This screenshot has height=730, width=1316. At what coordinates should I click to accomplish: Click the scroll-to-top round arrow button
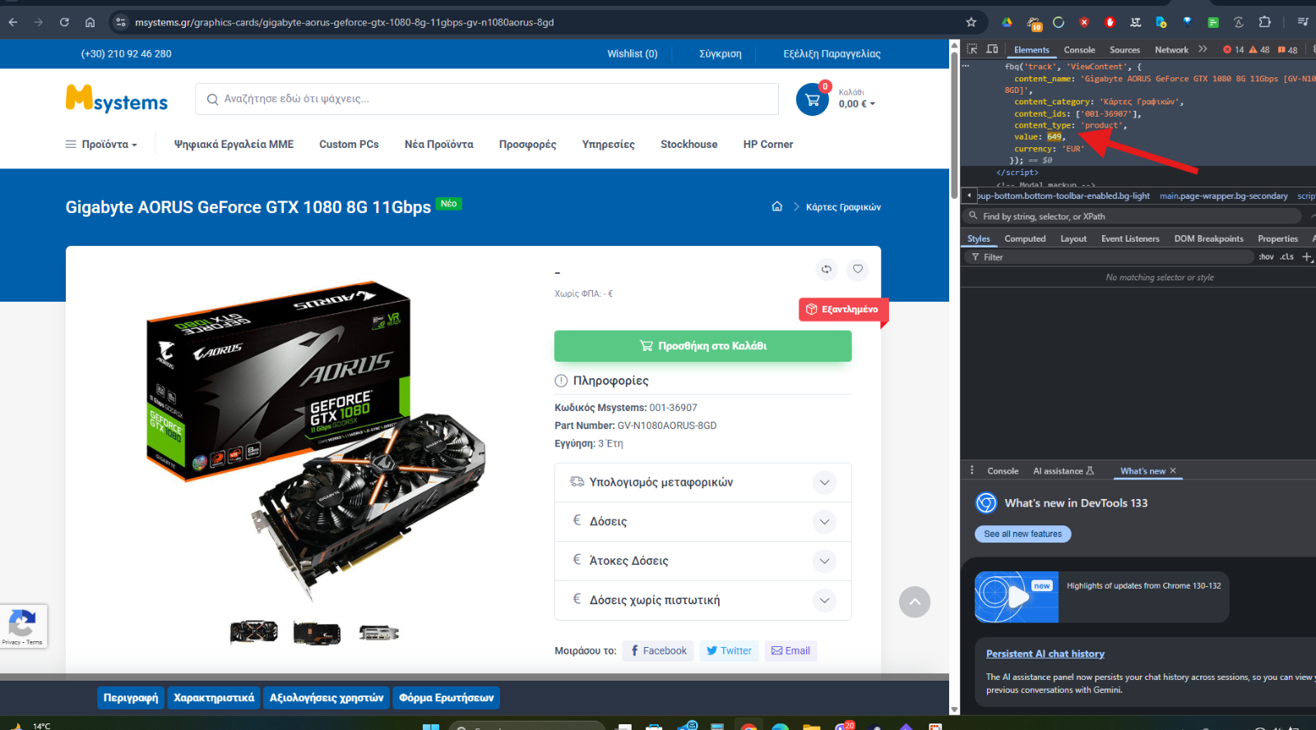(x=915, y=602)
